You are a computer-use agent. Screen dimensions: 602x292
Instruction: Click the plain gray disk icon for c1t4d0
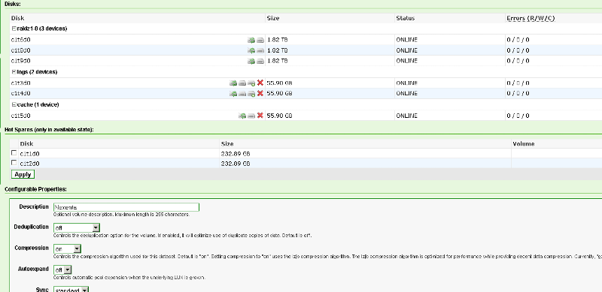pos(242,94)
